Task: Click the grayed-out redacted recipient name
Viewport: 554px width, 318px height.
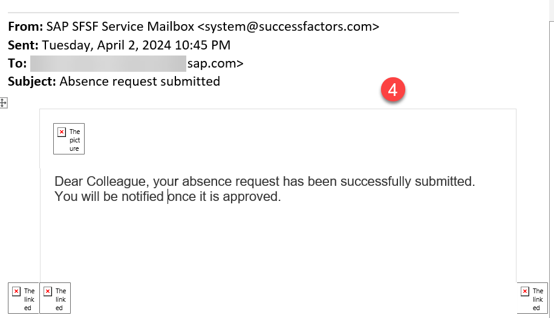Action: [108, 63]
